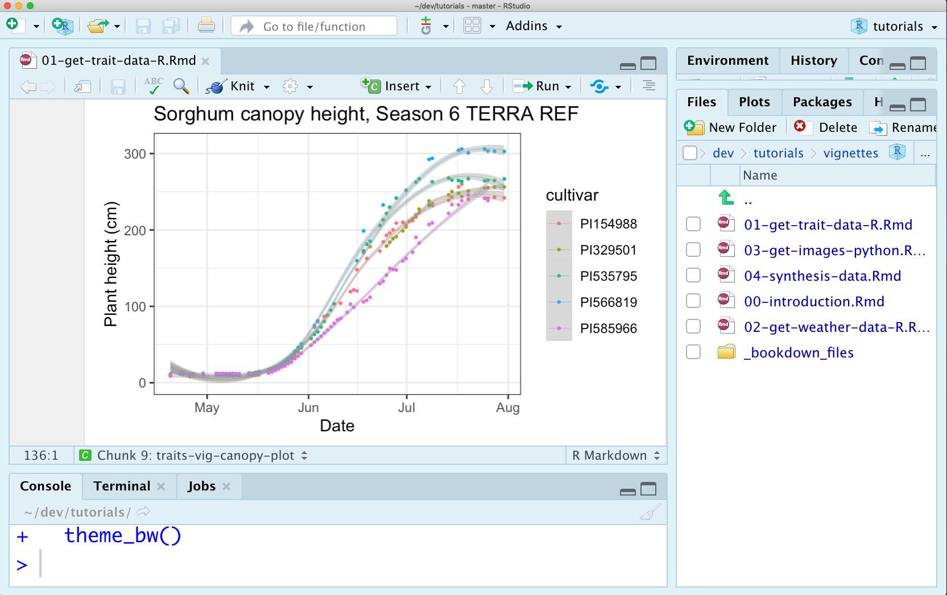Image resolution: width=947 pixels, height=595 pixels.
Task: Switch to the Plots tab
Action: pyautogui.click(x=754, y=102)
